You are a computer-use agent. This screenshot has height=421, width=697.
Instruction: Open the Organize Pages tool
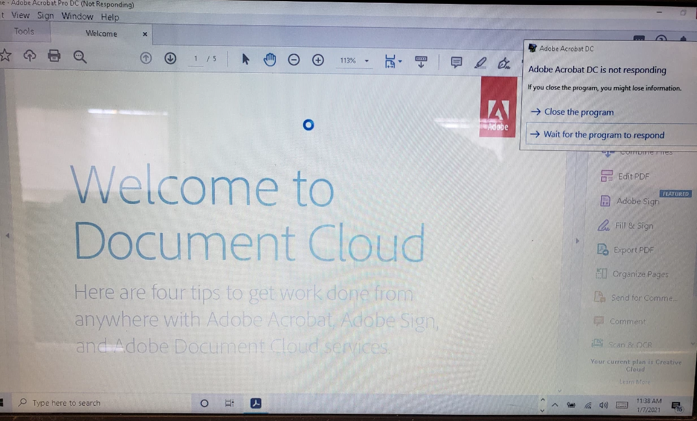click(640, 274)
